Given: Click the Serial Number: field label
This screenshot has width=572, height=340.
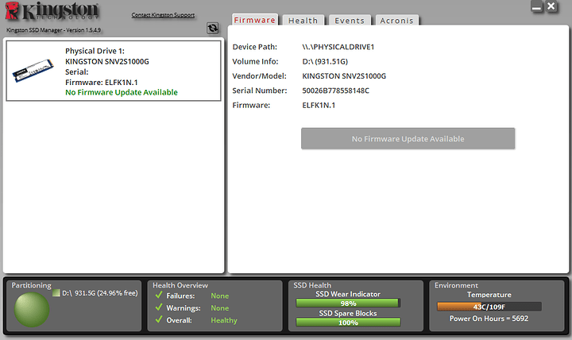Looking at the screenshot, I should tap(260, 91).
